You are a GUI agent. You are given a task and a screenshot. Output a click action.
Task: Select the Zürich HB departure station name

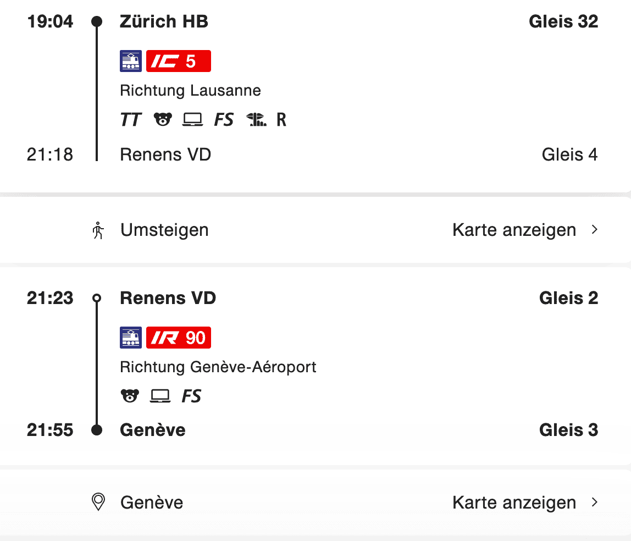click(x=164, y=22)
